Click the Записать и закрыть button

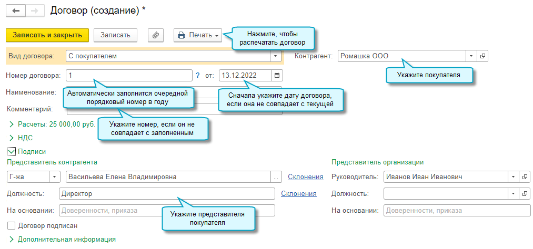coord(47,35)
